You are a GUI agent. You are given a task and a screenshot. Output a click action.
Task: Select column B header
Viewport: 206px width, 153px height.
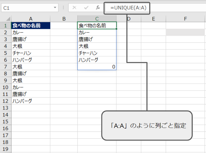64,19
